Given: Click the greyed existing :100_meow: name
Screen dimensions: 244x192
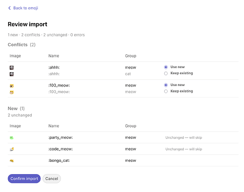Looking at the screenshot, I should point(59,92).
